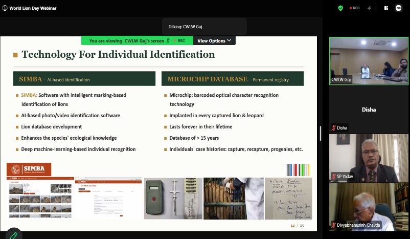This screenshot has height=239, width=410.
Task: Click the microchip scanner and syringe photo
Action: pos(173,199)
